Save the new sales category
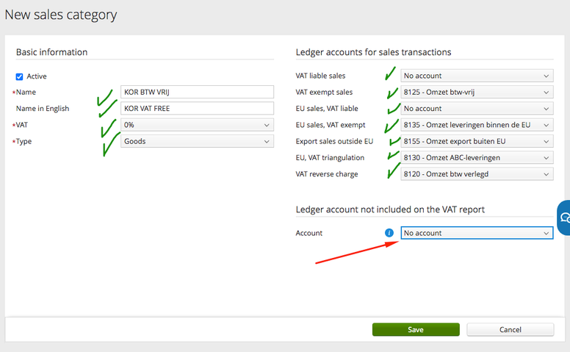570x352 pixels. pyautogui.click(x=416, y=330)
